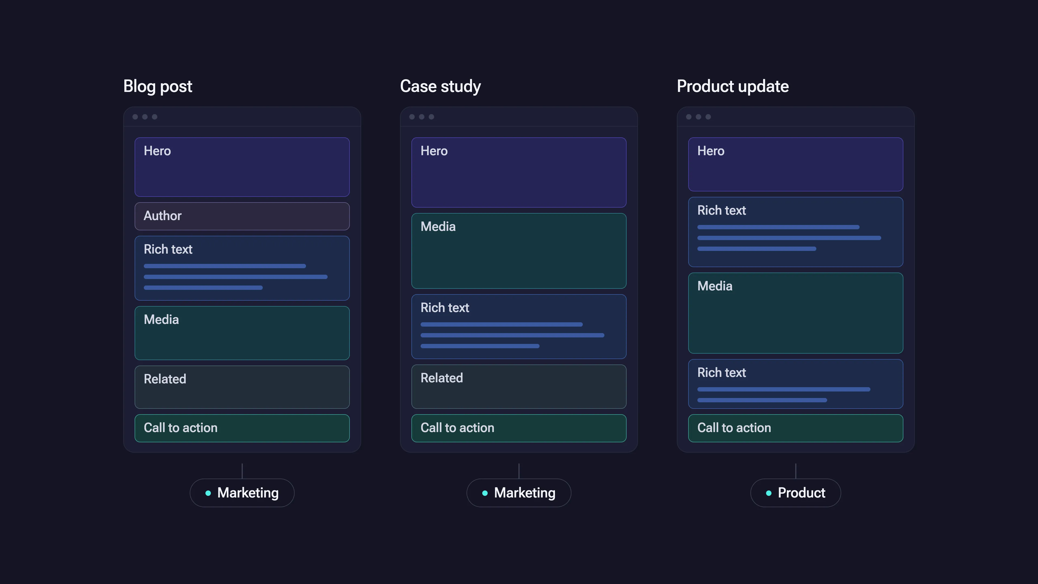Click the Case study heading
1038x584 pixels.
pos(440,87)
